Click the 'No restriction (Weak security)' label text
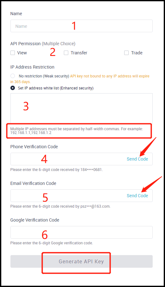Screen dimensions: 165x287 coord(44,76)
